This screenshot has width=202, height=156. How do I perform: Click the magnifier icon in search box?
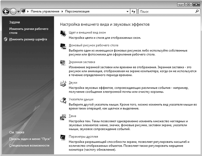(x=196, y=11)
